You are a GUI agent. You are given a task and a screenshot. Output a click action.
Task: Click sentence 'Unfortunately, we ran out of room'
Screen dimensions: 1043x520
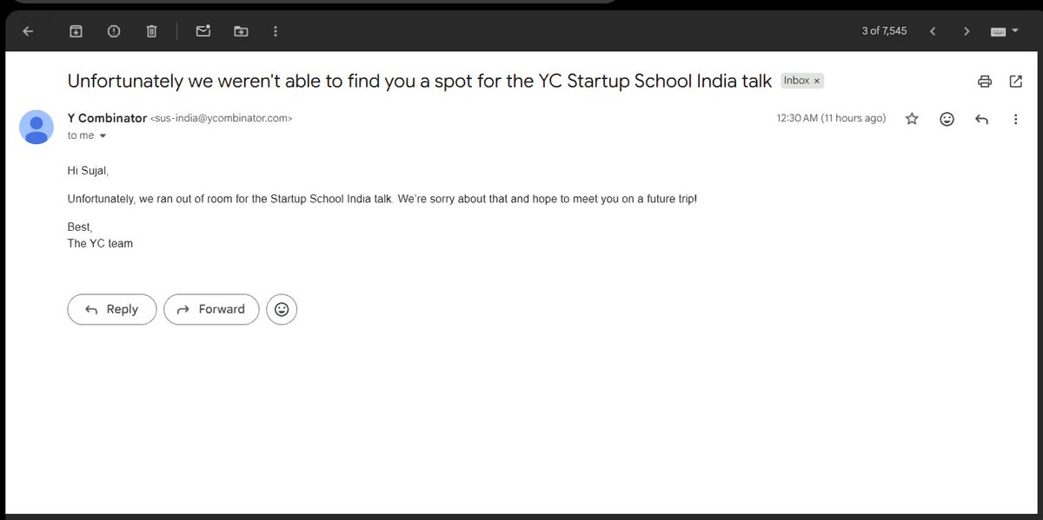coord(382,199)
